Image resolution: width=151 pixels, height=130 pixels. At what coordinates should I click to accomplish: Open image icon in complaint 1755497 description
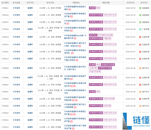point(71,114)
